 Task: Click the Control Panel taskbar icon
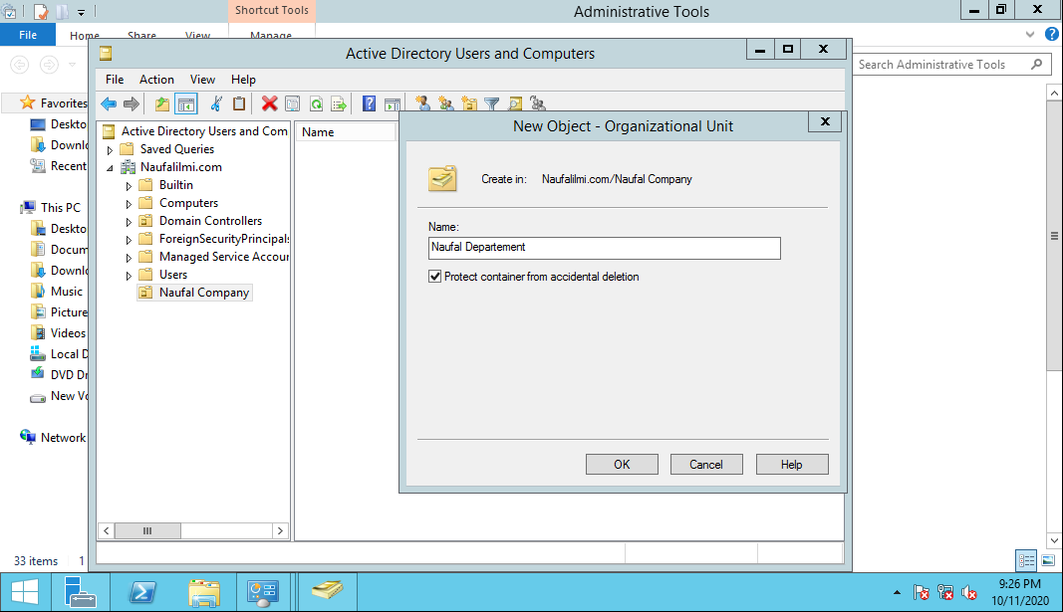point(262,592)
